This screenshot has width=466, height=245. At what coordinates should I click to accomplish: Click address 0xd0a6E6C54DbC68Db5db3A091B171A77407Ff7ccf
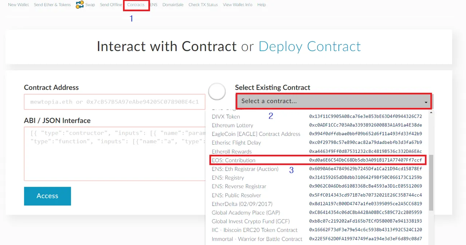click(366, 160)
